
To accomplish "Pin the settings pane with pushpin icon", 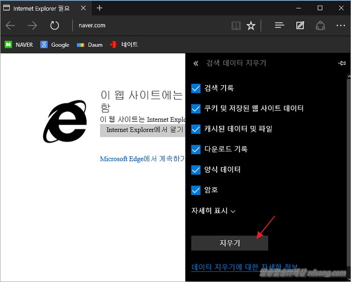I will (x=342, y=63).
